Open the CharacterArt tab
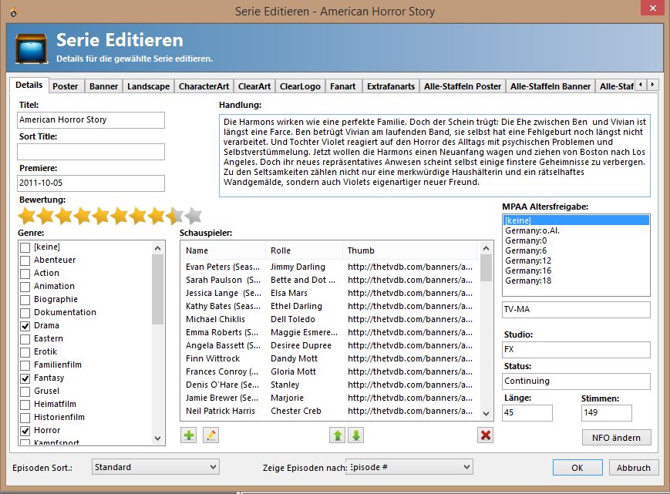This screenshot has width=670, height=494. tap(204, 86)
